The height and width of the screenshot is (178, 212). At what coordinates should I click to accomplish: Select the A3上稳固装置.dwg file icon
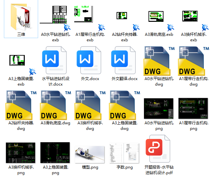click(x=124, y=105)
